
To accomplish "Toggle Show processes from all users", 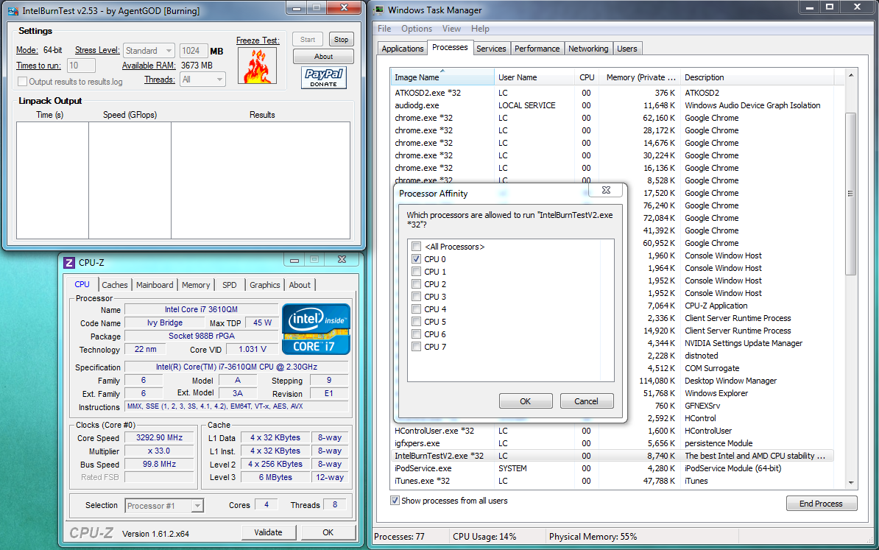I will [395, 501].
